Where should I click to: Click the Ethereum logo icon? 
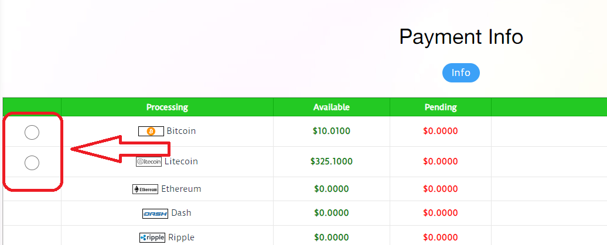(x=145, y=189)
